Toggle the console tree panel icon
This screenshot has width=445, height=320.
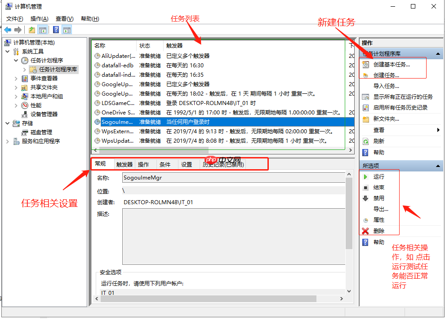click(x=43, y=30)
